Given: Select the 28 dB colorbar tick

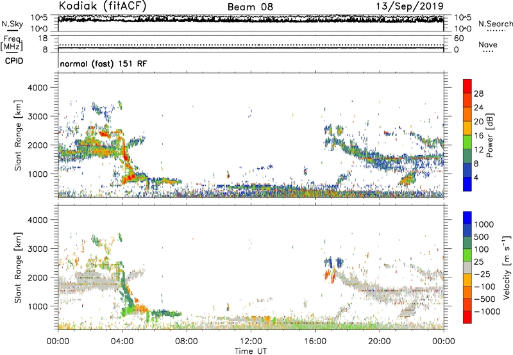Looking at the screenshot, I should pyautogui.click(x=478, y=94).
